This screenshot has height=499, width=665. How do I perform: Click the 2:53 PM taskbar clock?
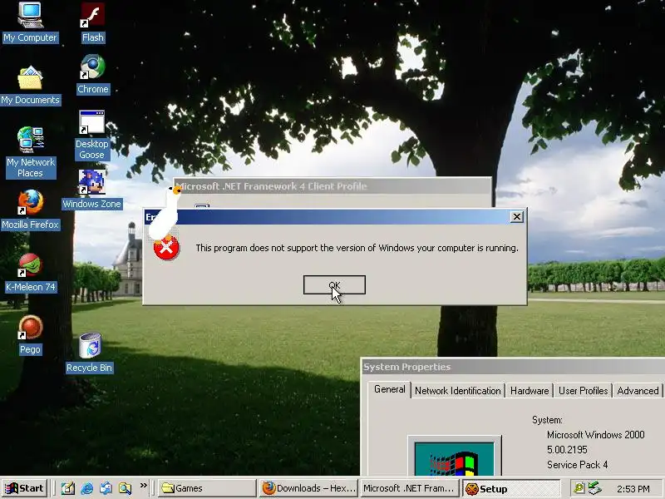pyautogui.click(x=633, y=489)
